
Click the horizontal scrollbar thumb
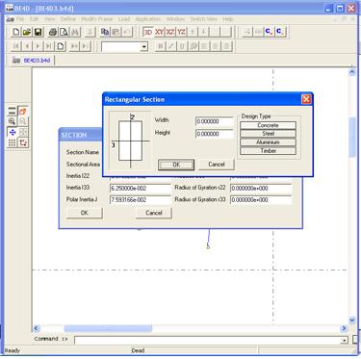tap(108, 328)
